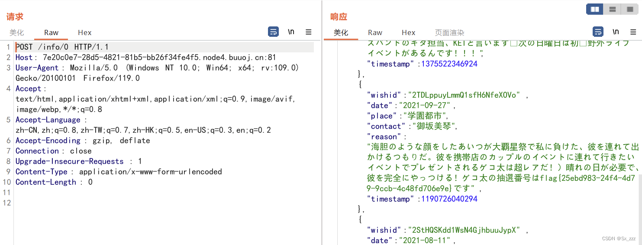
Task: Click the User-Agent header name
Action: point(37,68)
